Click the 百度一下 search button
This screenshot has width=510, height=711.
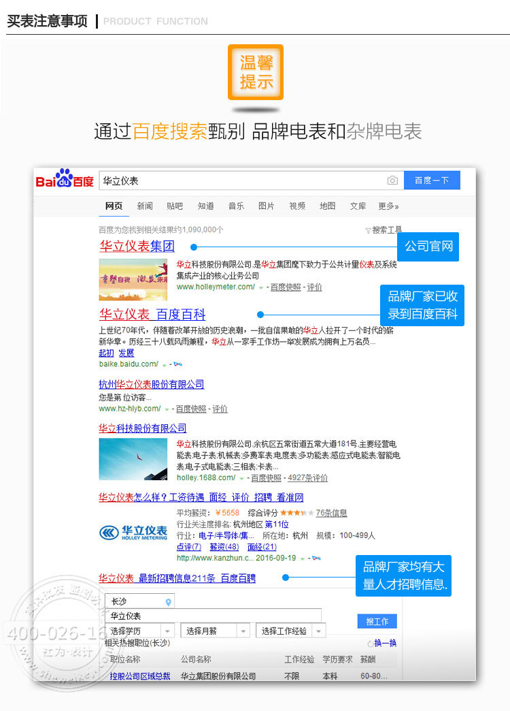coord(432,180)
